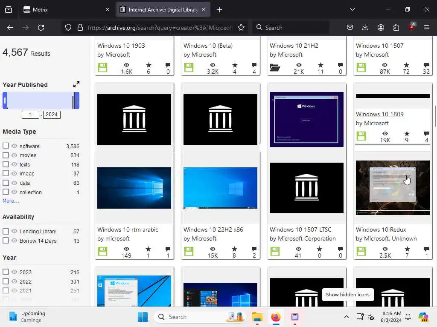Open the Windows 10 Redux thumbnail
The image size is (437, 327).
point(393,188)
